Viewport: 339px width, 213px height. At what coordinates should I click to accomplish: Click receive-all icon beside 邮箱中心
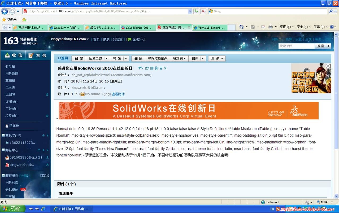pyautogui.click(x=39, y=150)
